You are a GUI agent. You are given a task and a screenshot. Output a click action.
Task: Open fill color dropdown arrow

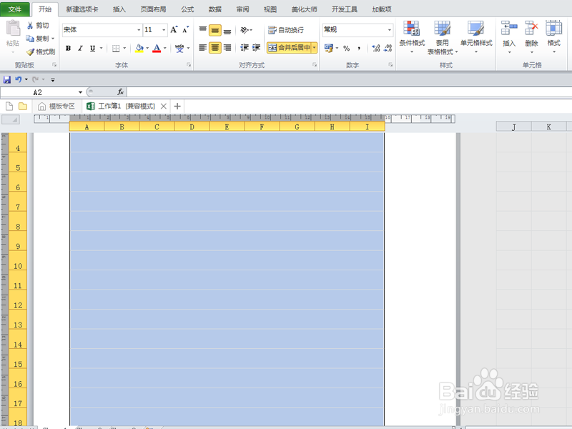(147, 48)
